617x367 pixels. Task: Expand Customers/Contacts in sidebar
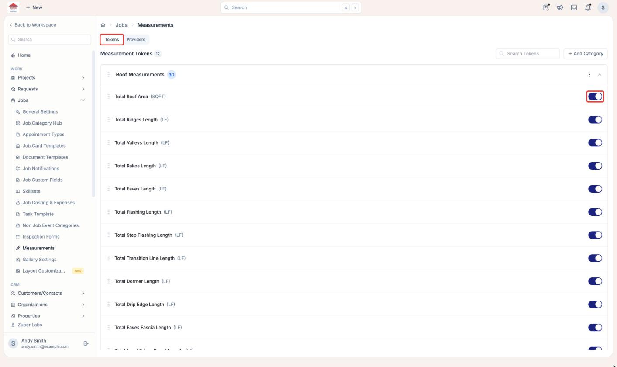point(83,294)
